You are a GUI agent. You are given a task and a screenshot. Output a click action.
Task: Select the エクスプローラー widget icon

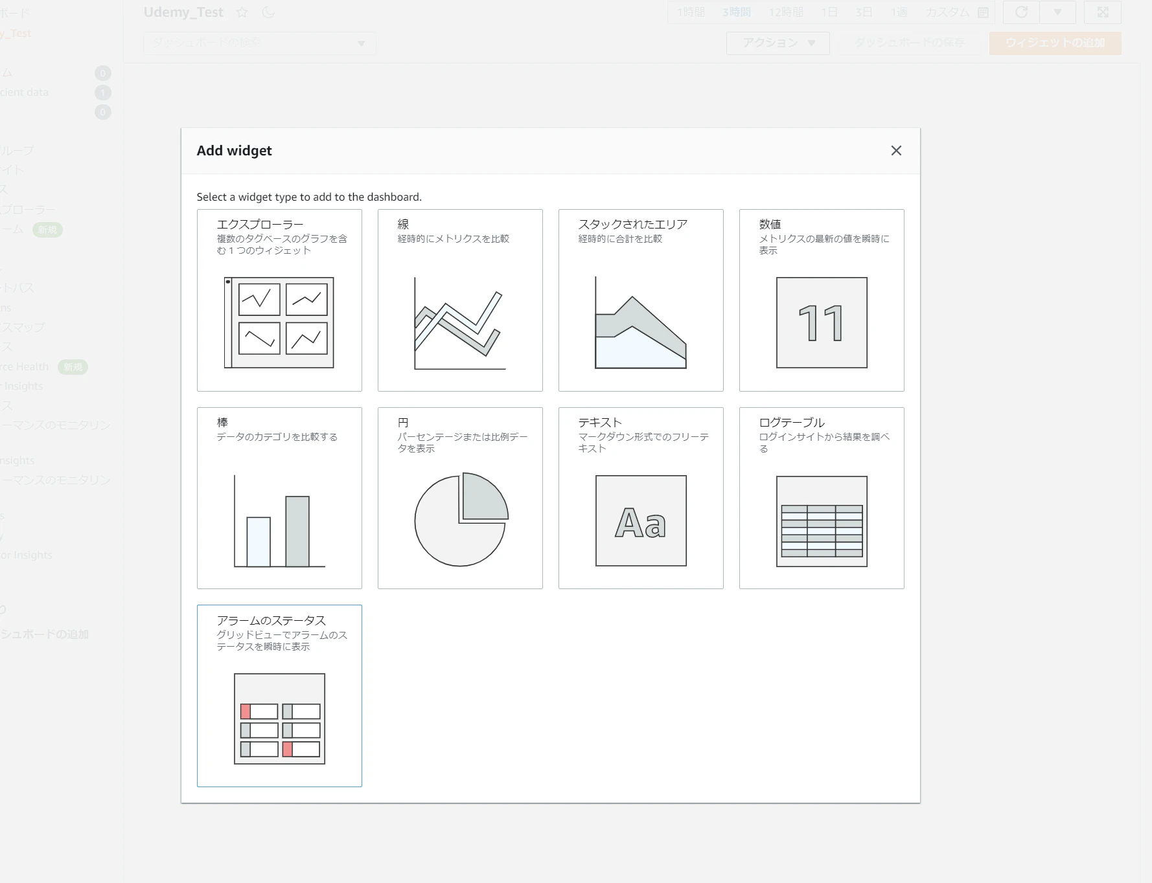279,322
